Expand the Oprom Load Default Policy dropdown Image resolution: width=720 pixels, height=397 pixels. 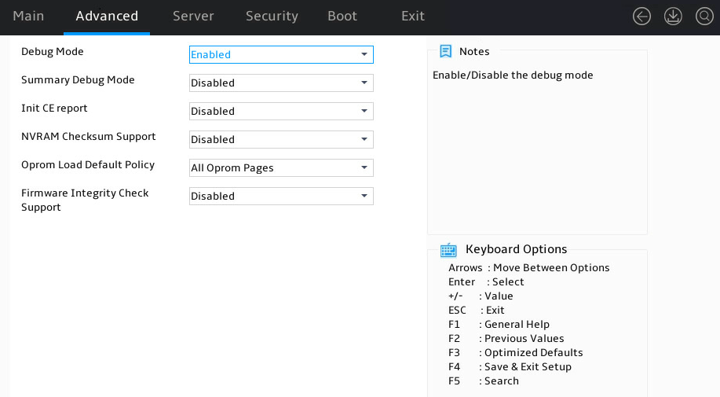point(281,167)
